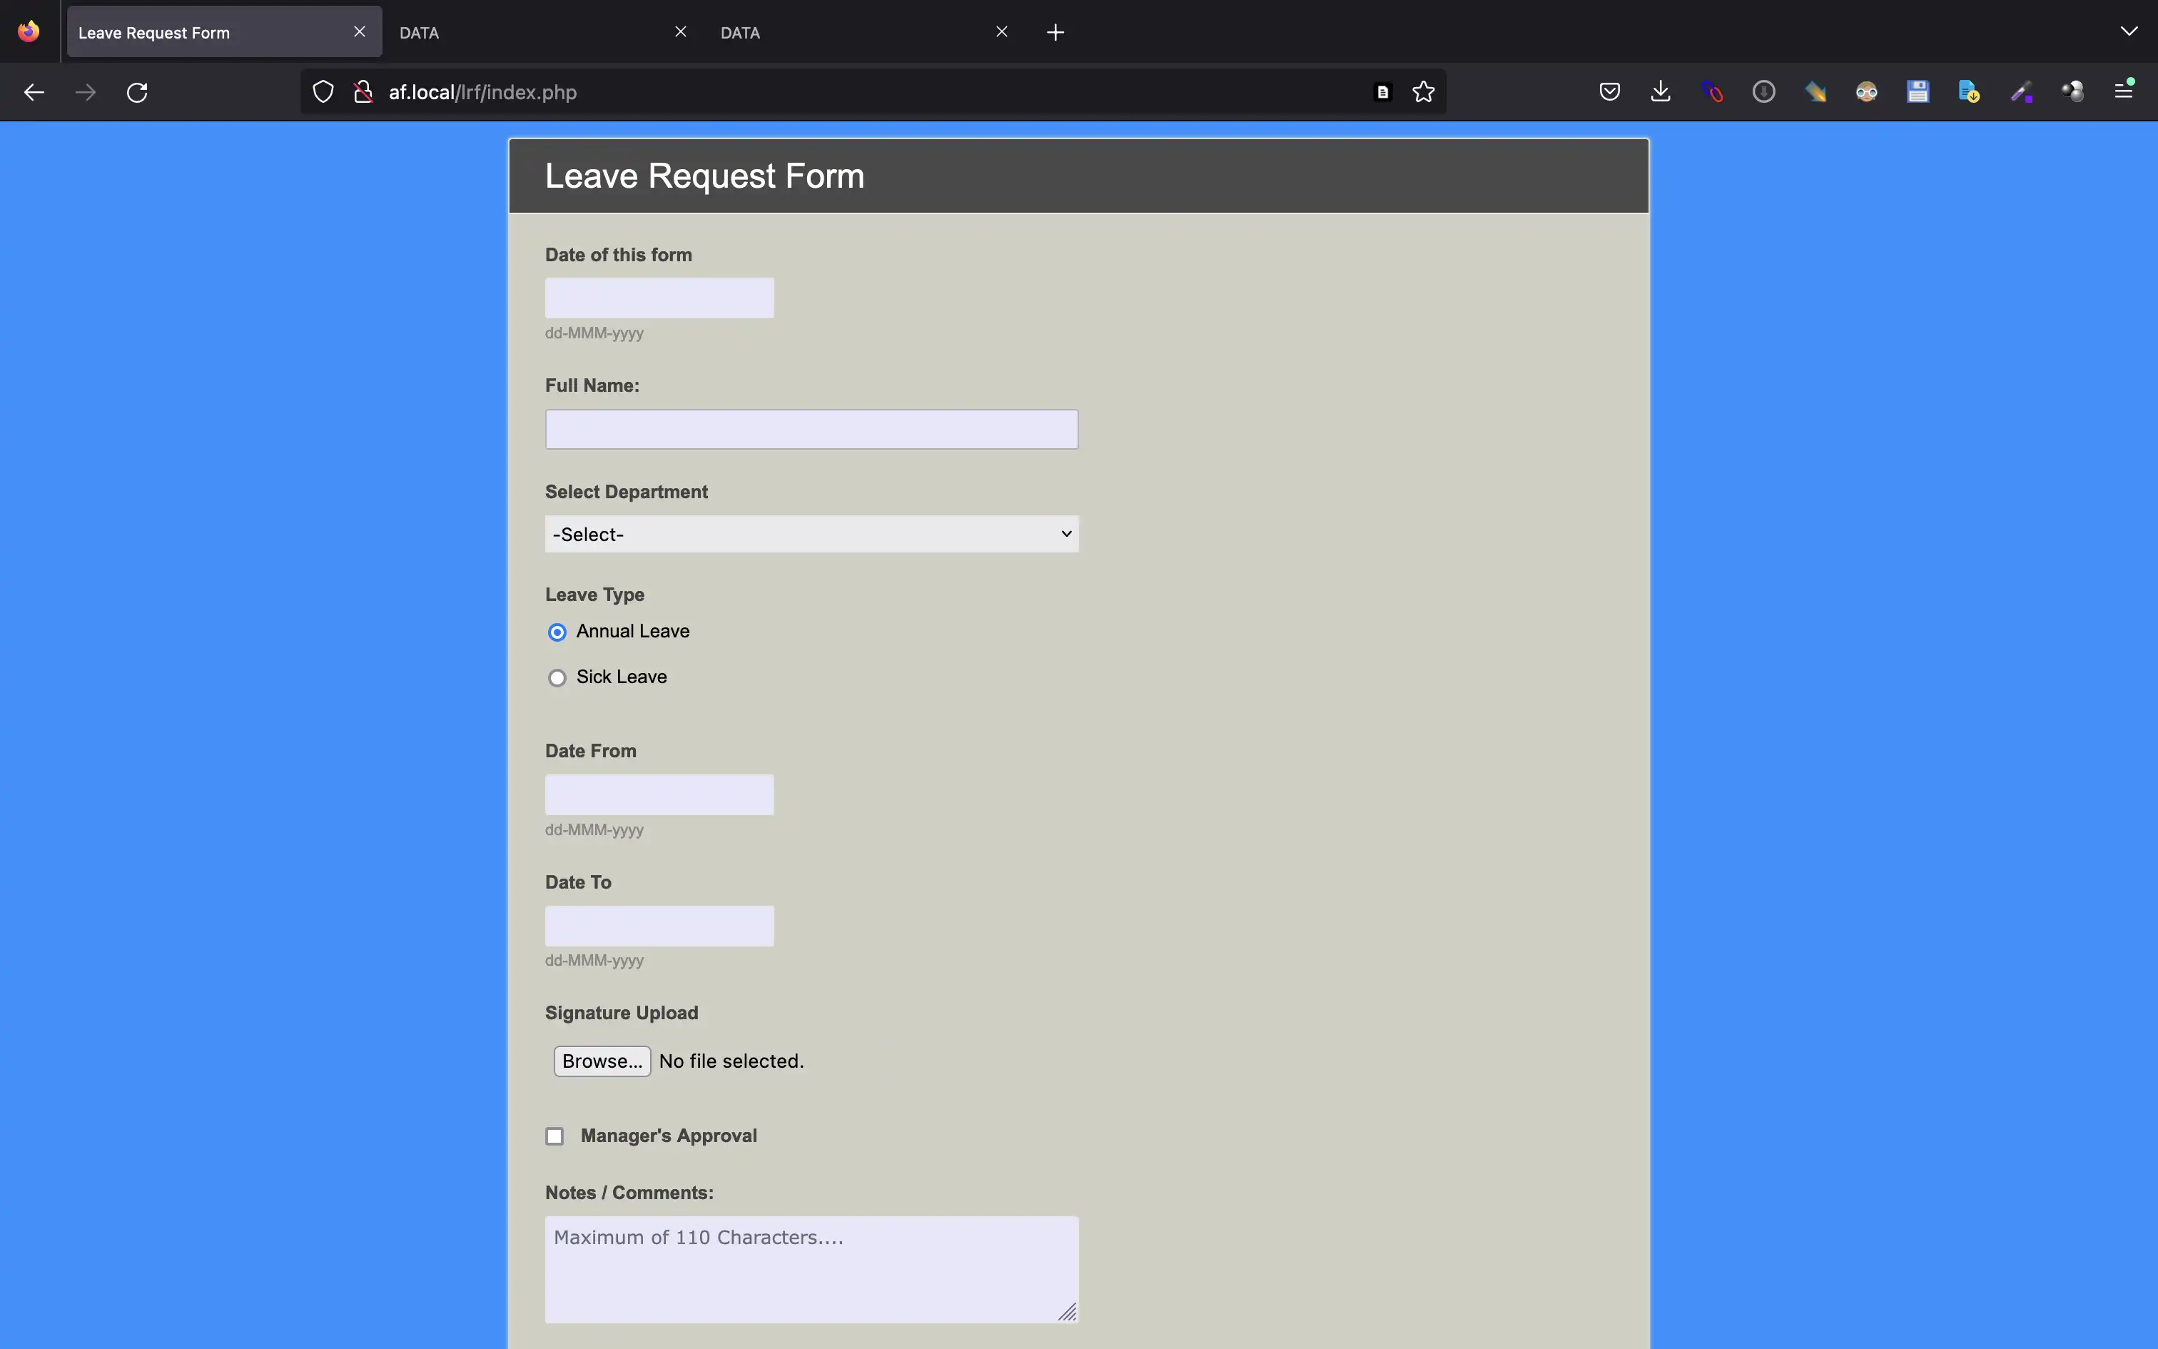Click the address bar URL field
The width and height of the screenshot is (2158, 1349).
(x=870, y=91)
